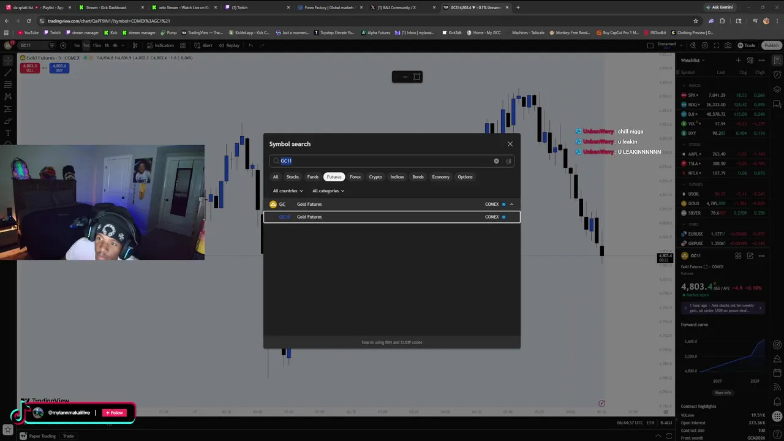This screenshot has width=784, height=441.
Task: Open the All categories dropdown
Action: pos(328,191)
